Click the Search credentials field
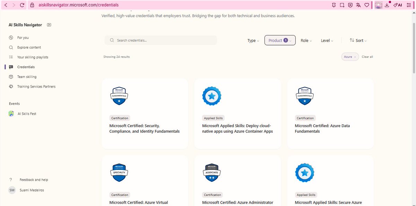The image size is (416, 206). (x=161, y=40)
